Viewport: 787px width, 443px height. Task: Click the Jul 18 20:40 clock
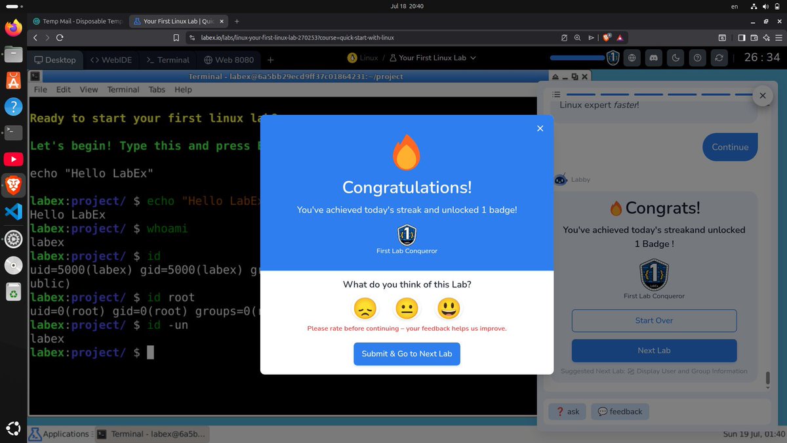[407, 6]
